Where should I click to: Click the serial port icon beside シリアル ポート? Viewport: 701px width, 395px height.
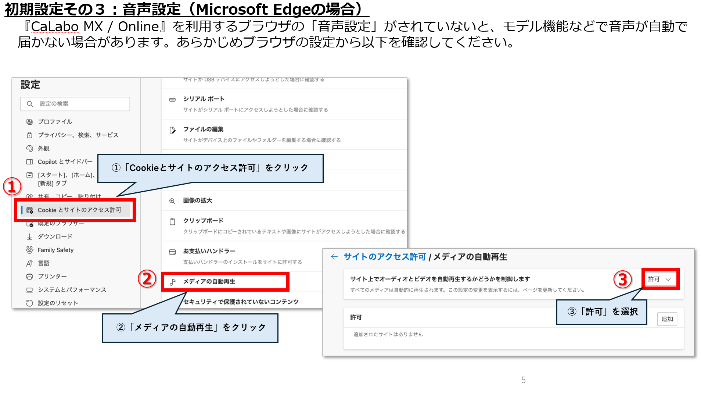172,100
